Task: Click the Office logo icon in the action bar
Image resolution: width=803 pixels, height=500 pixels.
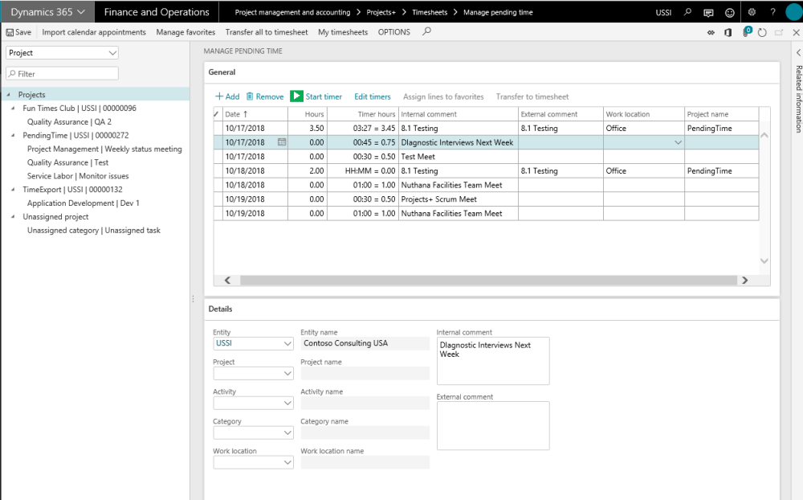Action: coord(727,31)
